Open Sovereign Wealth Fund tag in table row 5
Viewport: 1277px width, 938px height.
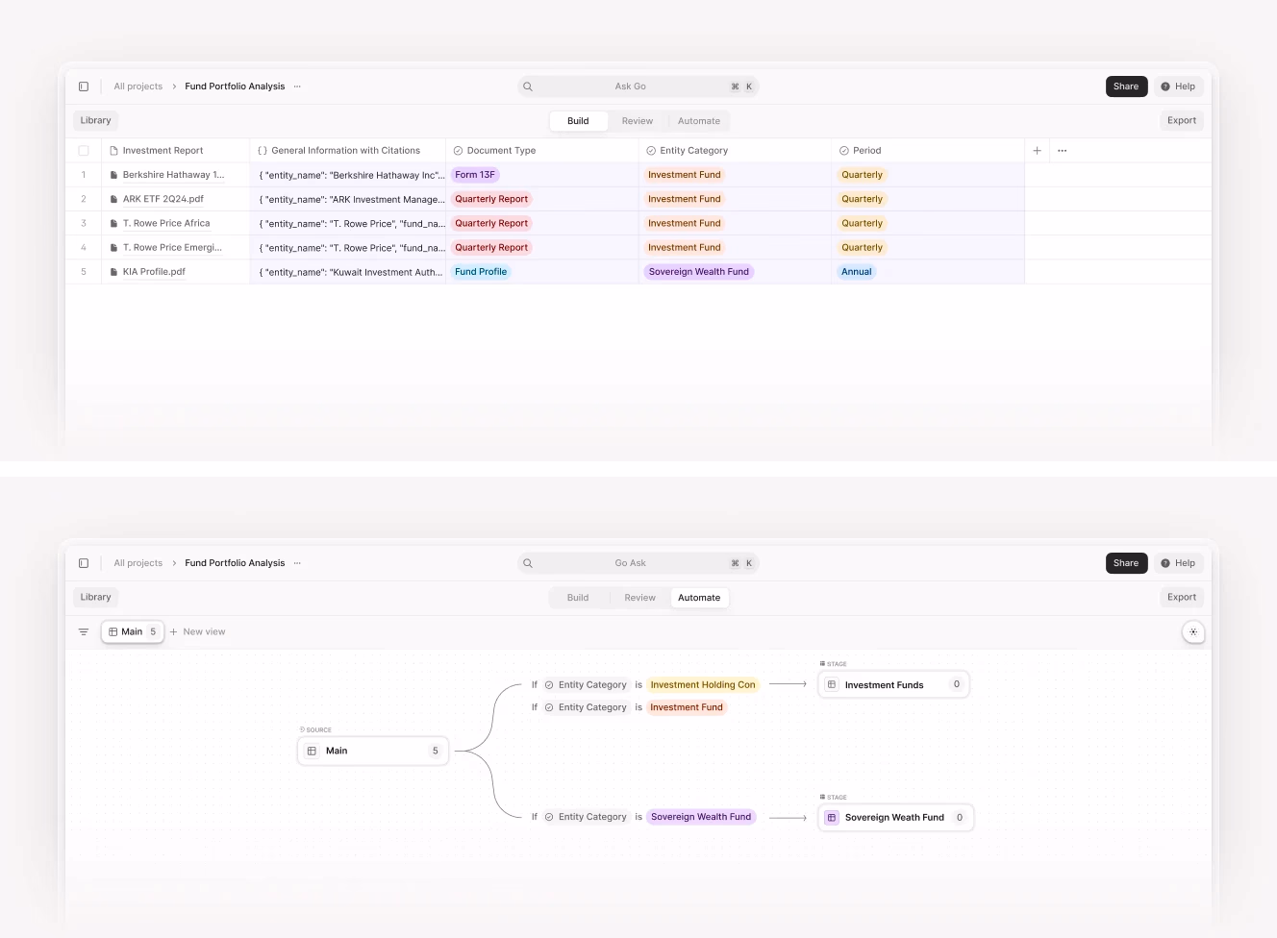point(699,272)
